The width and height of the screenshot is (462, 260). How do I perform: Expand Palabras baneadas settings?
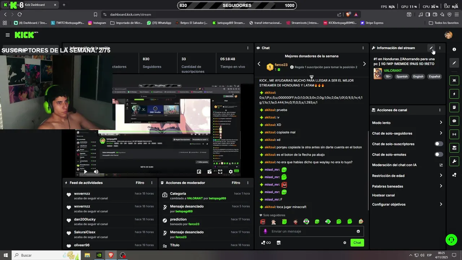pos(441,186)
